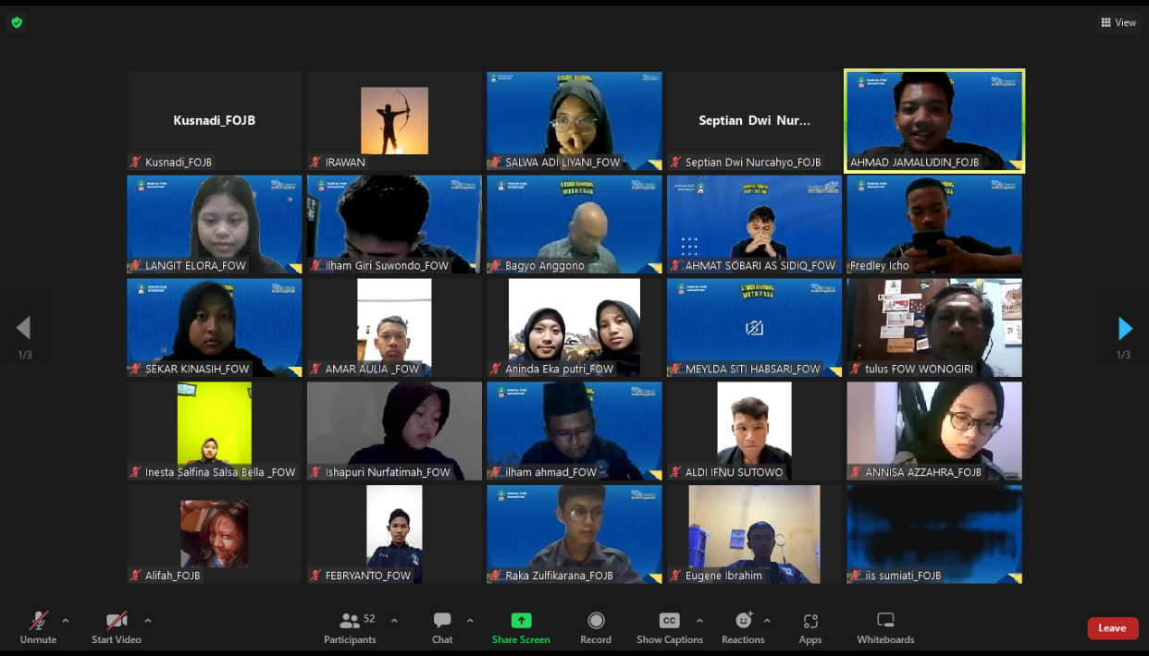
Task: Select MEYLDA SITI HABSARI_FOW tile
Action: click(x=754, y=328)
